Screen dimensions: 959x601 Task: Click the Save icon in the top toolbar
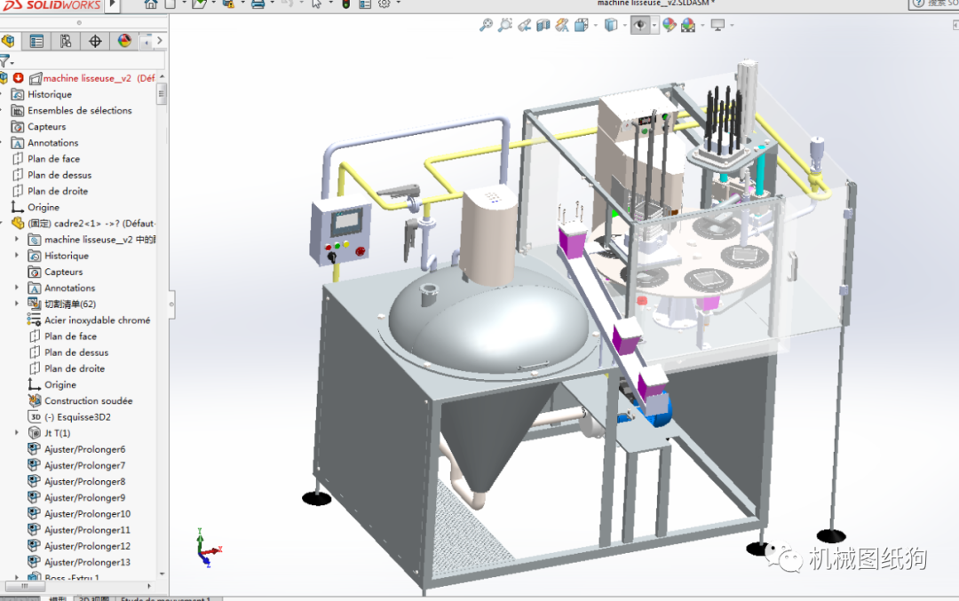pos(228,4)
